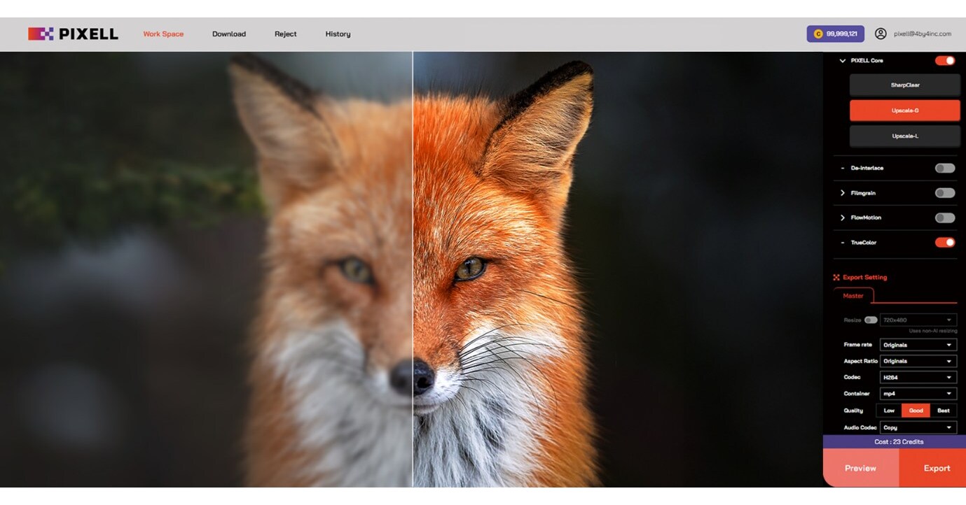Expand the FlowMotion options chevron
Image resolution: width=966 pixels, height=505 pixels.
842,218
